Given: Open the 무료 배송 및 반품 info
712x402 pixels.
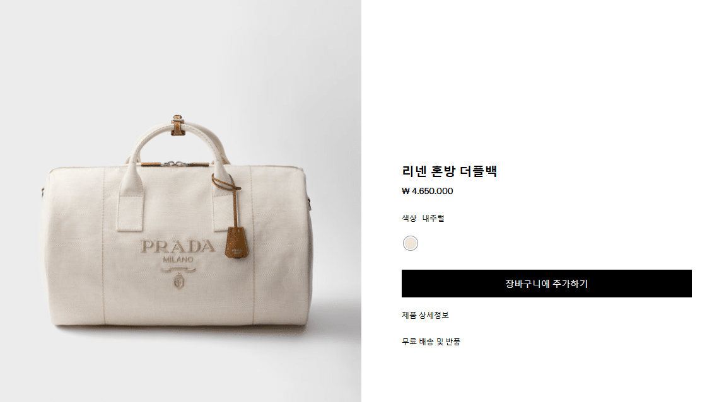Looking at the screenshot, I should click(x=431, y=342).
